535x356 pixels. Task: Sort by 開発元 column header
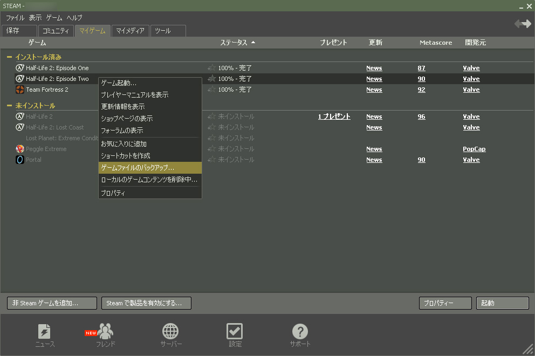(475, 43)
